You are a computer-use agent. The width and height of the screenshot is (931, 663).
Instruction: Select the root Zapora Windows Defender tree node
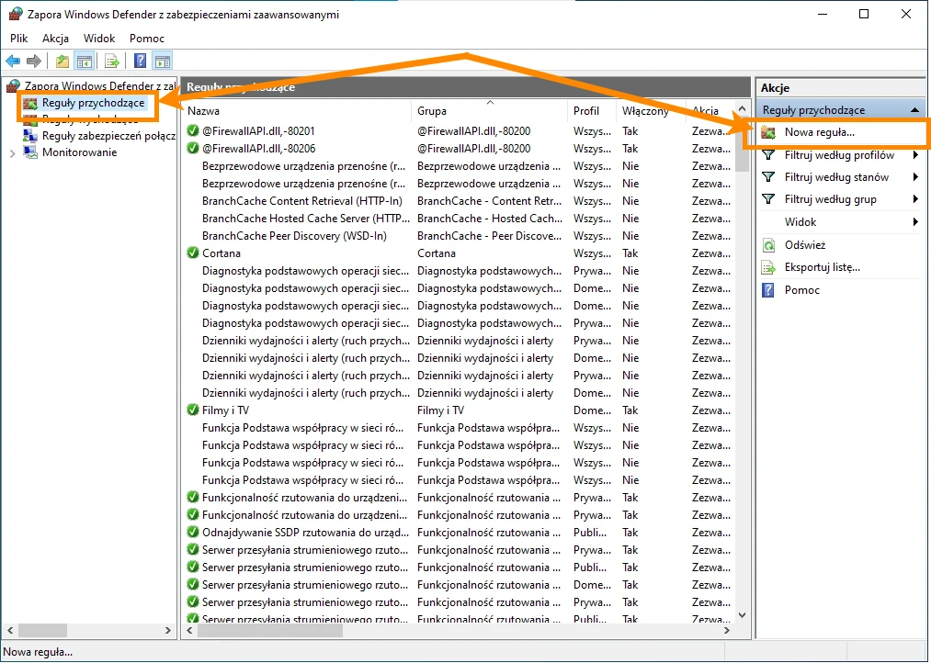click(x=100, y=86)
